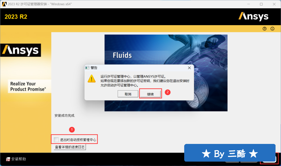This screenshot has width=281, height=166.
Task: Click the 2023 R2 version text
Action: click(x=16, y=17)
